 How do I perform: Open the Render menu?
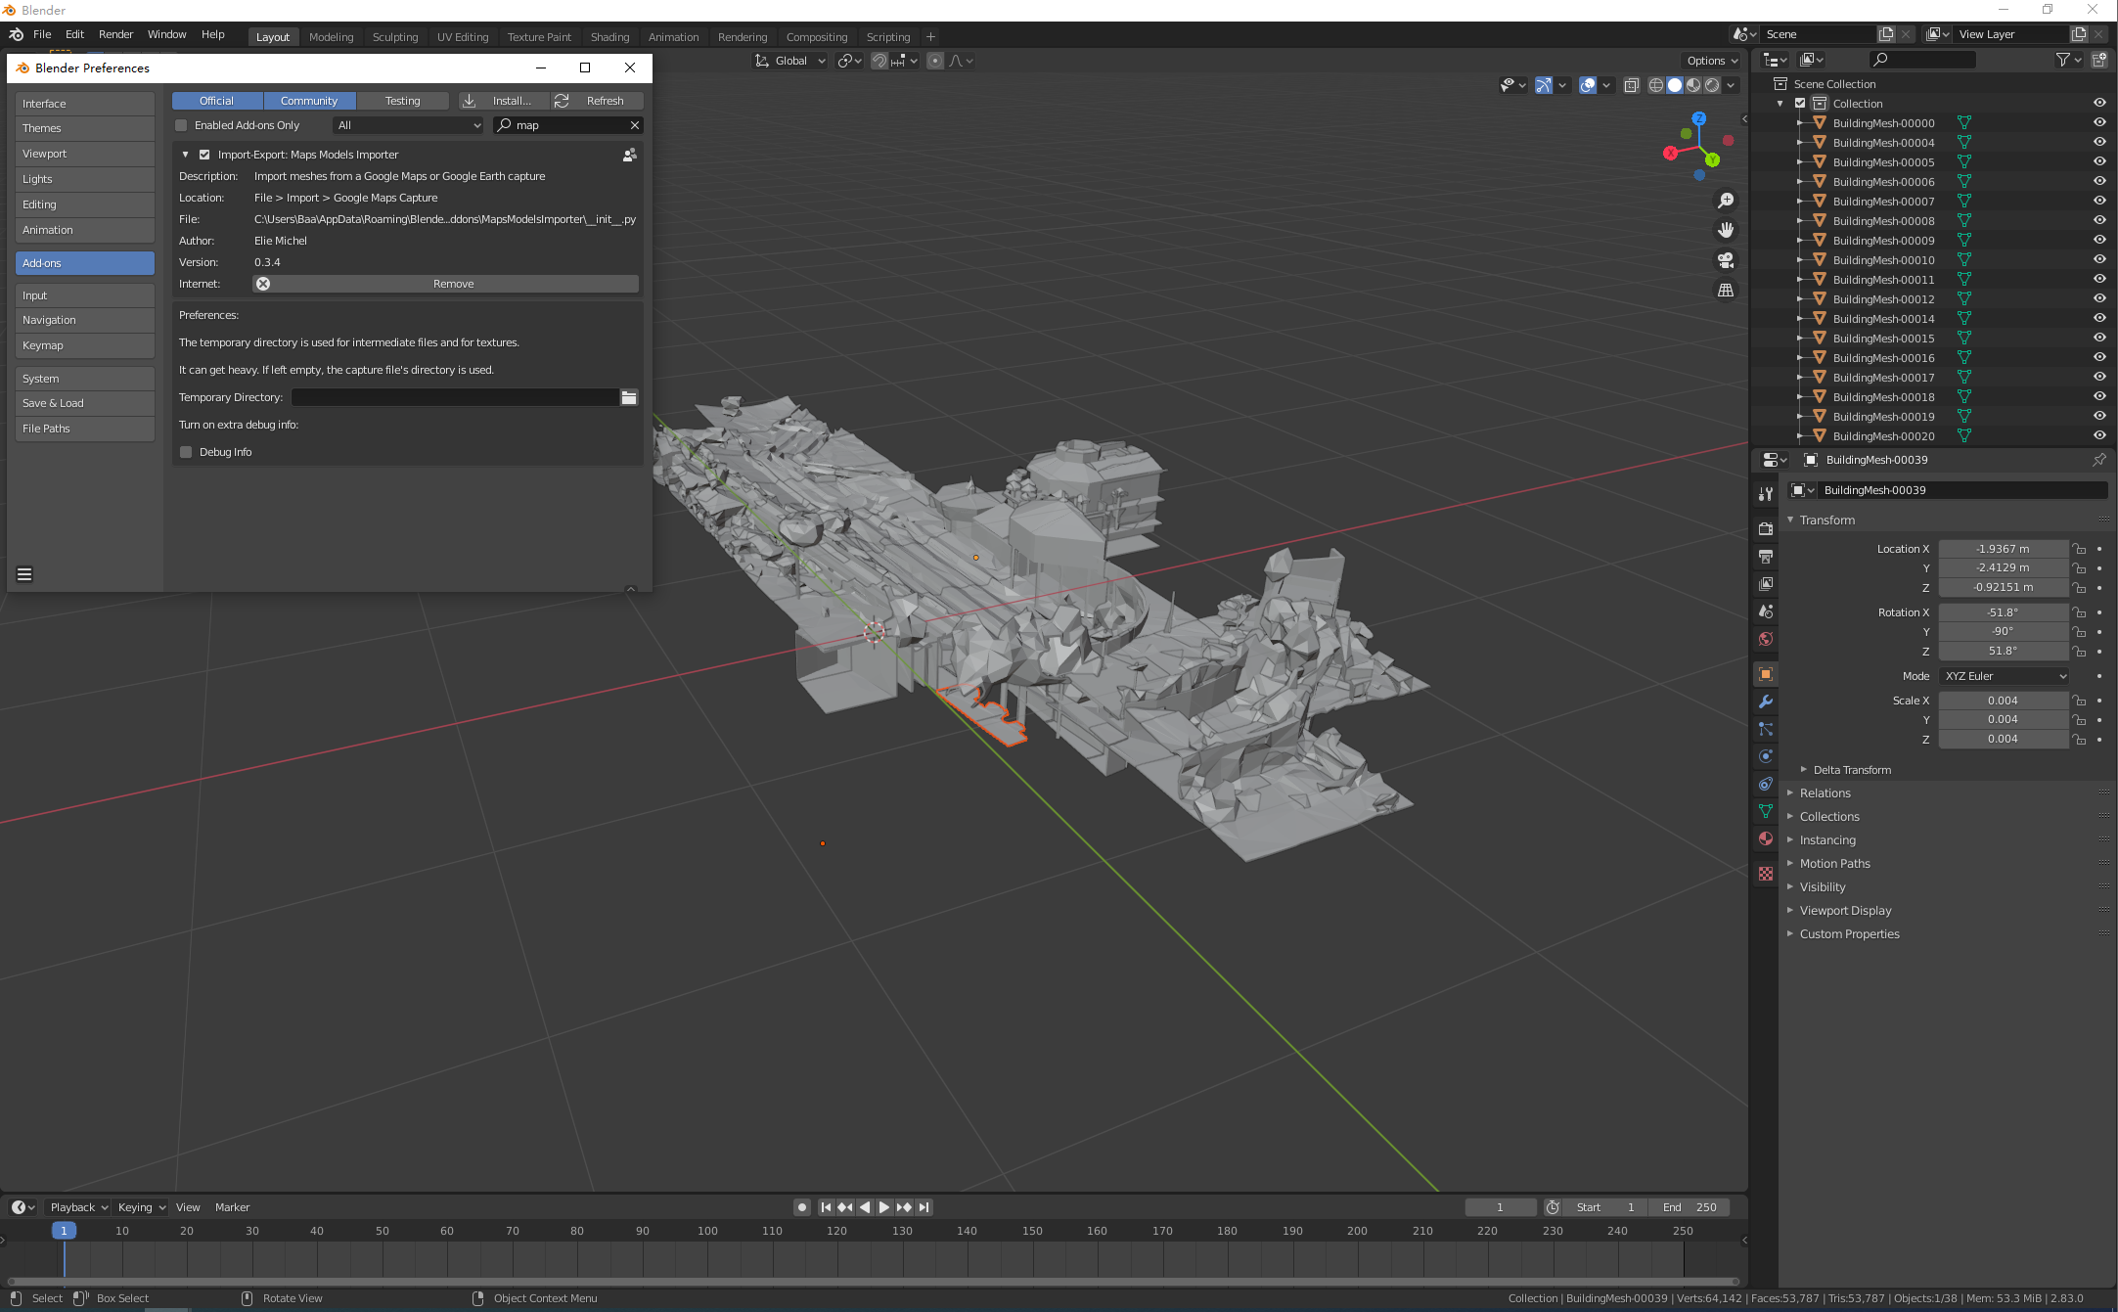pos(115,34)
